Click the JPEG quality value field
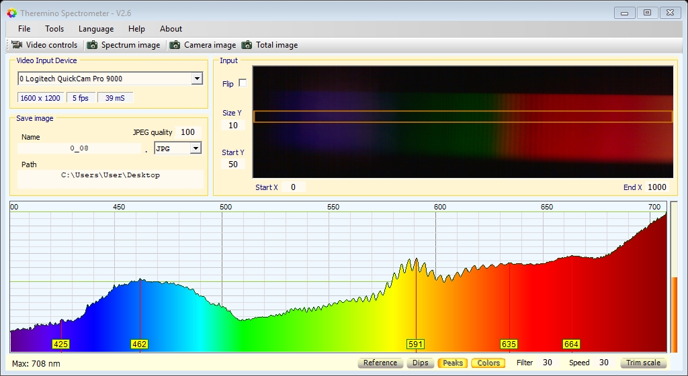 pos(187,132)
